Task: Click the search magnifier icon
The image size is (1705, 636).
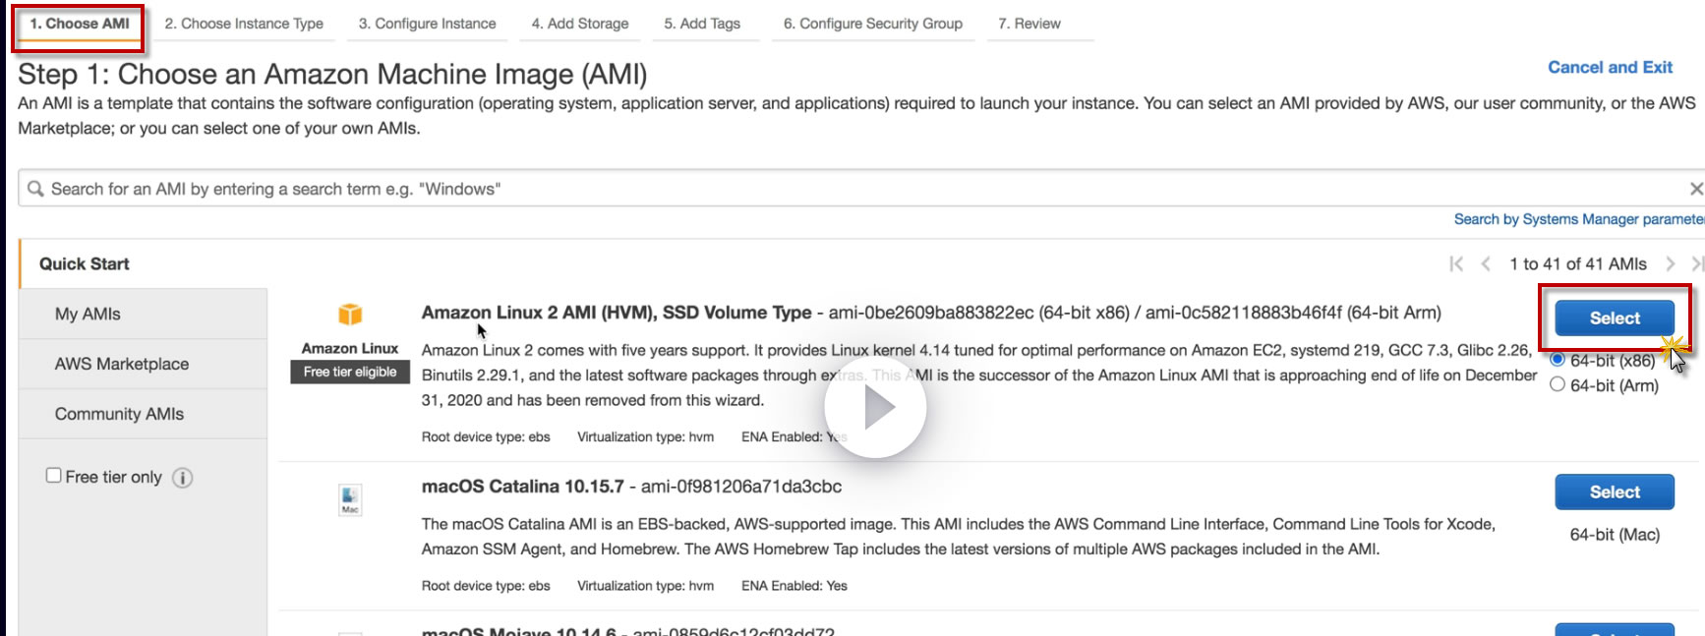Action: 35,189
